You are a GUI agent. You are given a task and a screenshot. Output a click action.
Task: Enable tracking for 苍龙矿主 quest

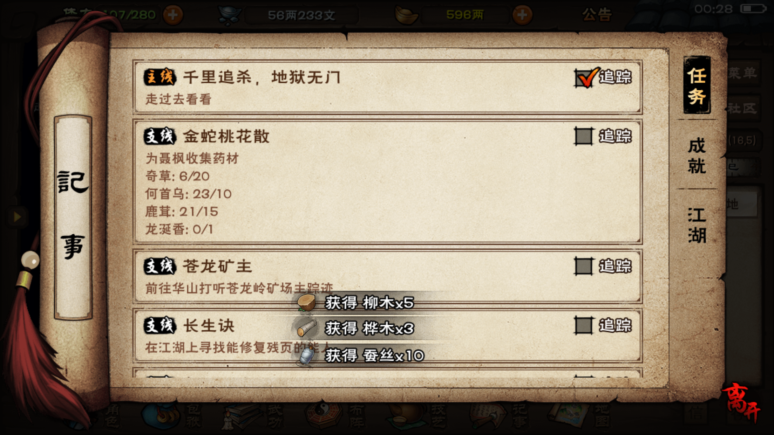583,266
